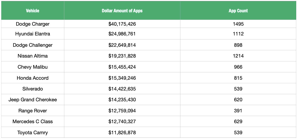Select the 391 app count cell
Viewport: 298px width, 139px height.
pyautogui.click(x=238, y=111)
